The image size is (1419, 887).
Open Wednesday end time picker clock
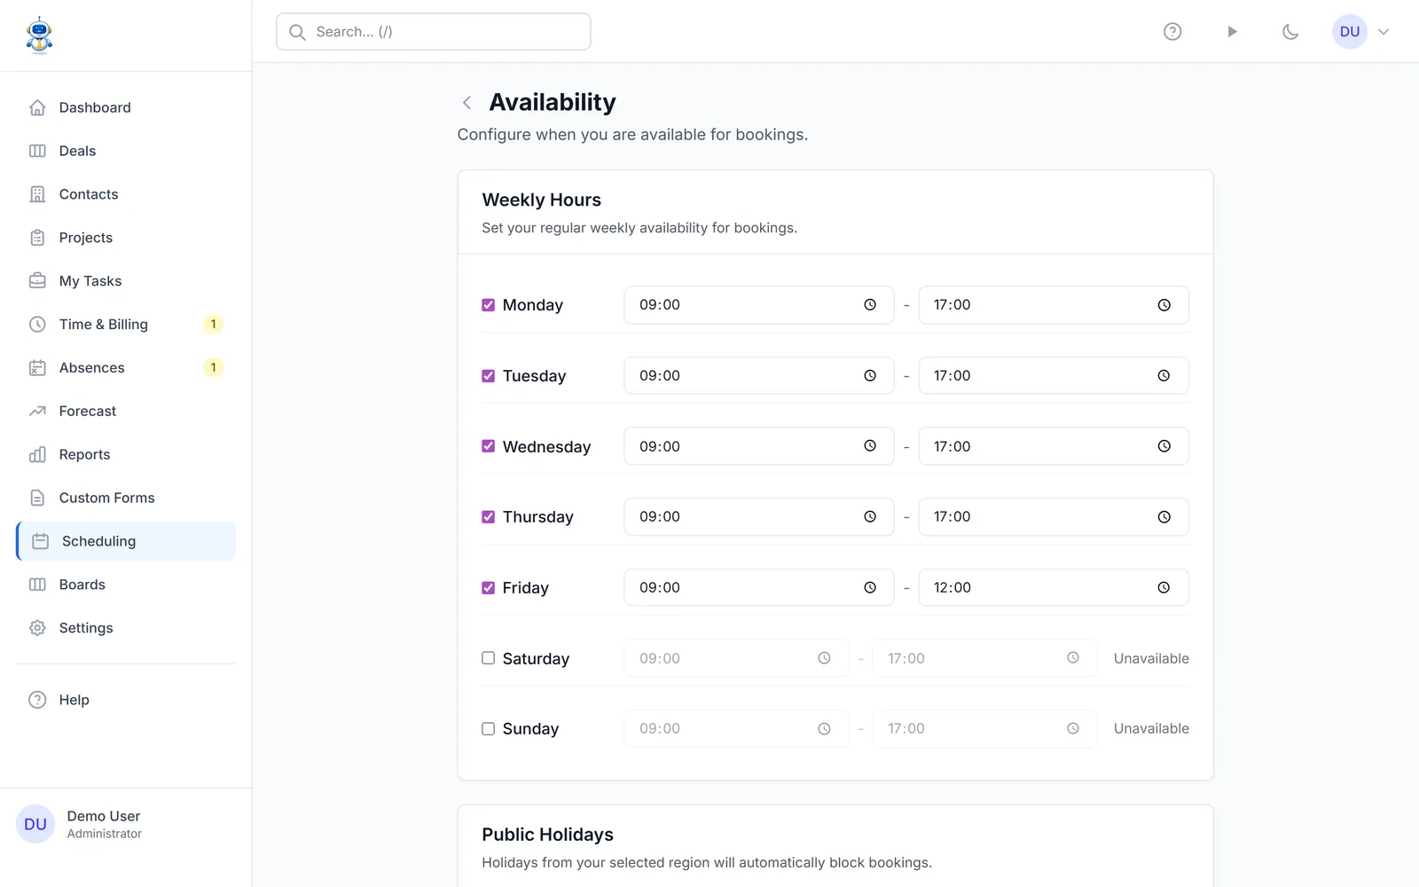[1164, 446]
